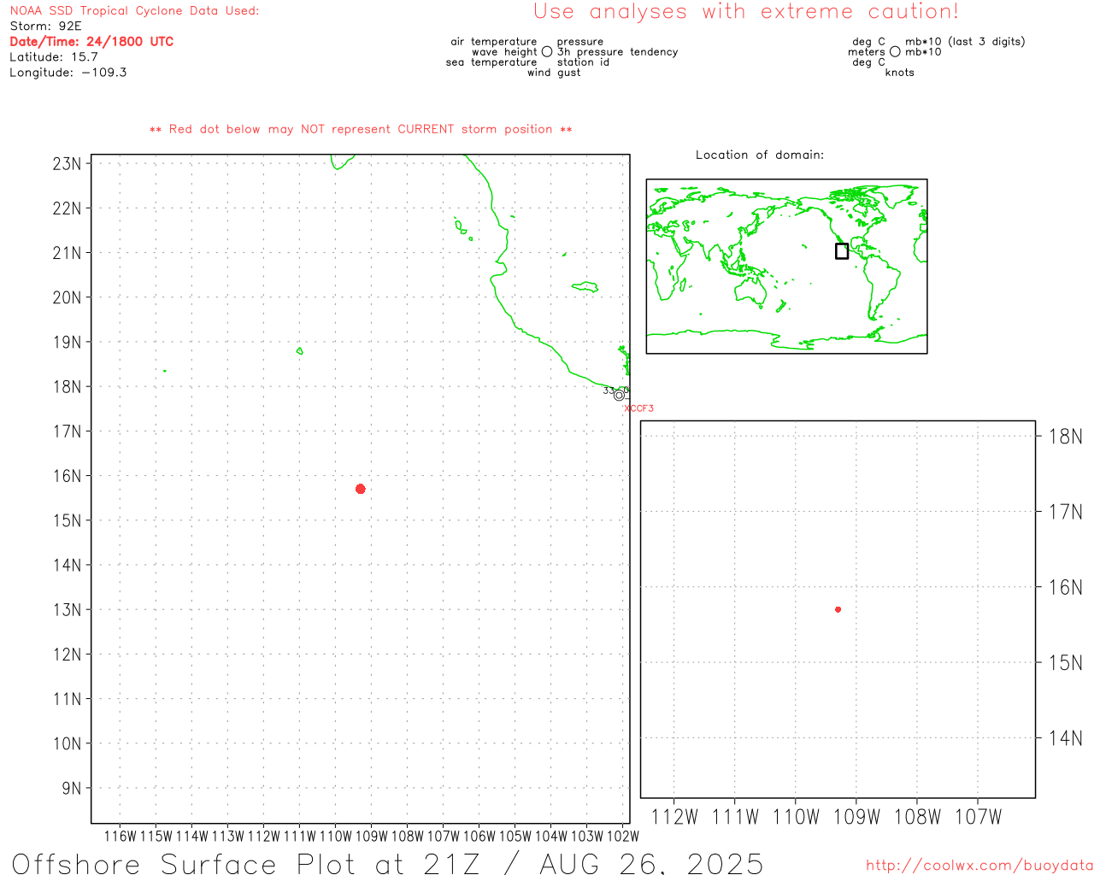Click the 9N latitude label
1094x875 pixels.
72,789
